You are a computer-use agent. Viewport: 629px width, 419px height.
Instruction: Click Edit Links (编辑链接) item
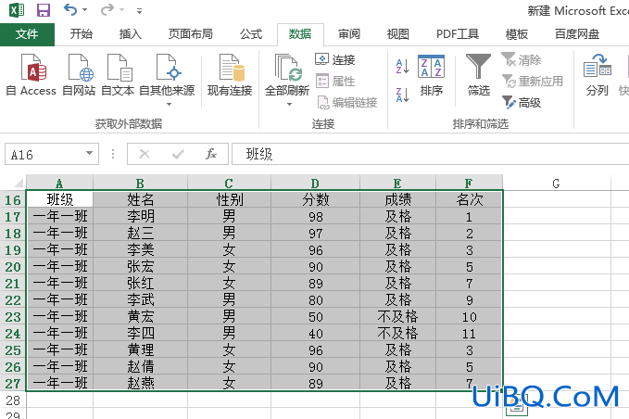click(347, 103)
